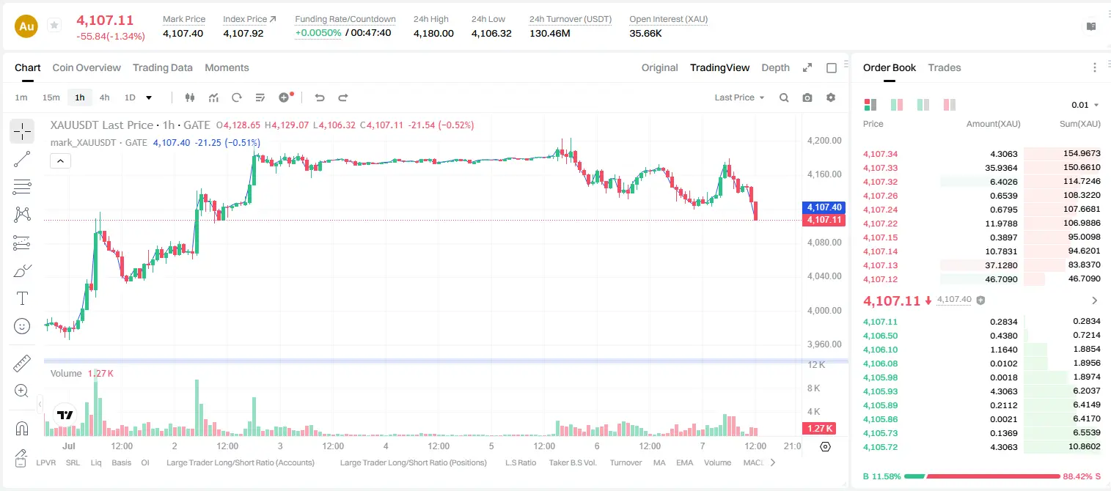Switch to the Trades tab
1111x491 pixels.
[945, 67]
